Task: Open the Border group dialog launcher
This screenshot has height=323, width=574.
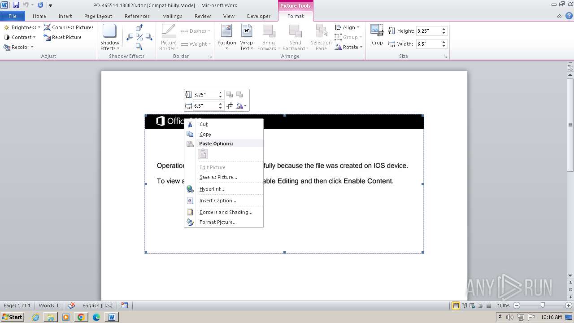Action: 210,57
